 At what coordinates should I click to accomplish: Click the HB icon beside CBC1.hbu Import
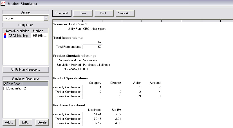click(x=5, y=35)
